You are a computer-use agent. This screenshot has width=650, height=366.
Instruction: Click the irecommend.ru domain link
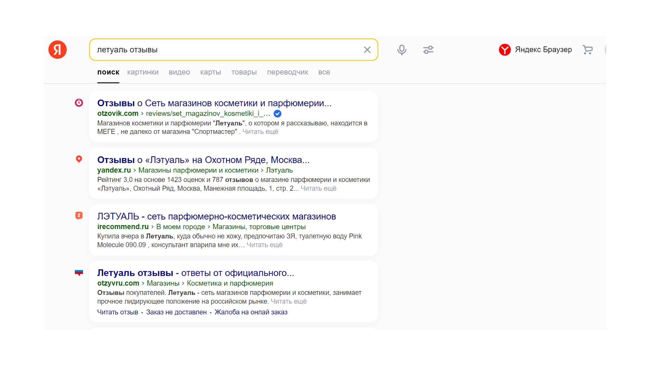click(x=123, y=227)
